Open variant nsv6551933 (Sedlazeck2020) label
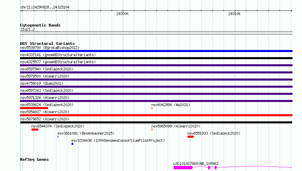 [x=214, y=133]
